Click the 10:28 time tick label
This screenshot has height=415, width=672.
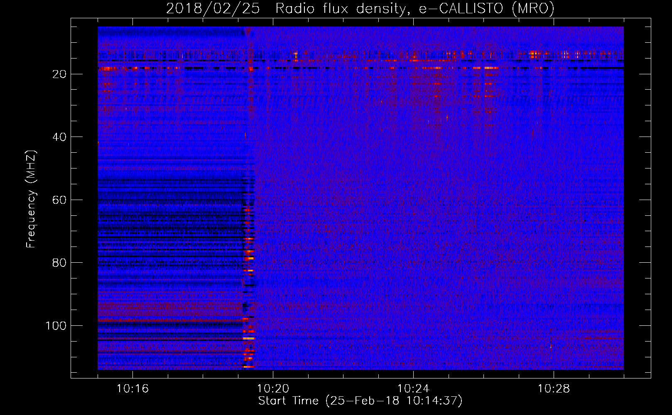554,389
